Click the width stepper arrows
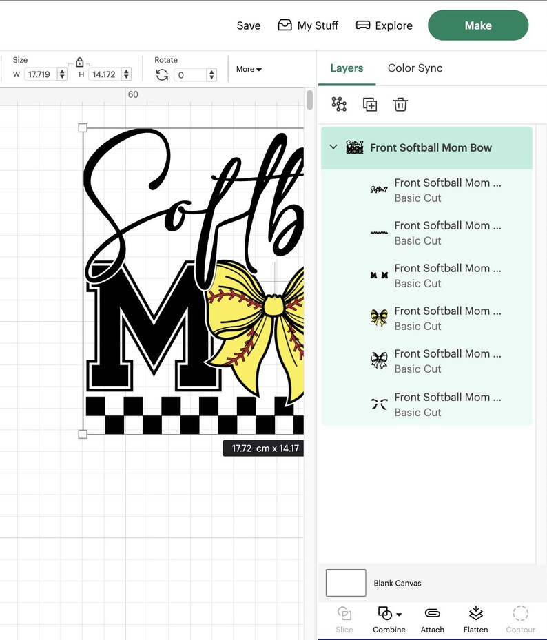 click(x=62, y=74)
